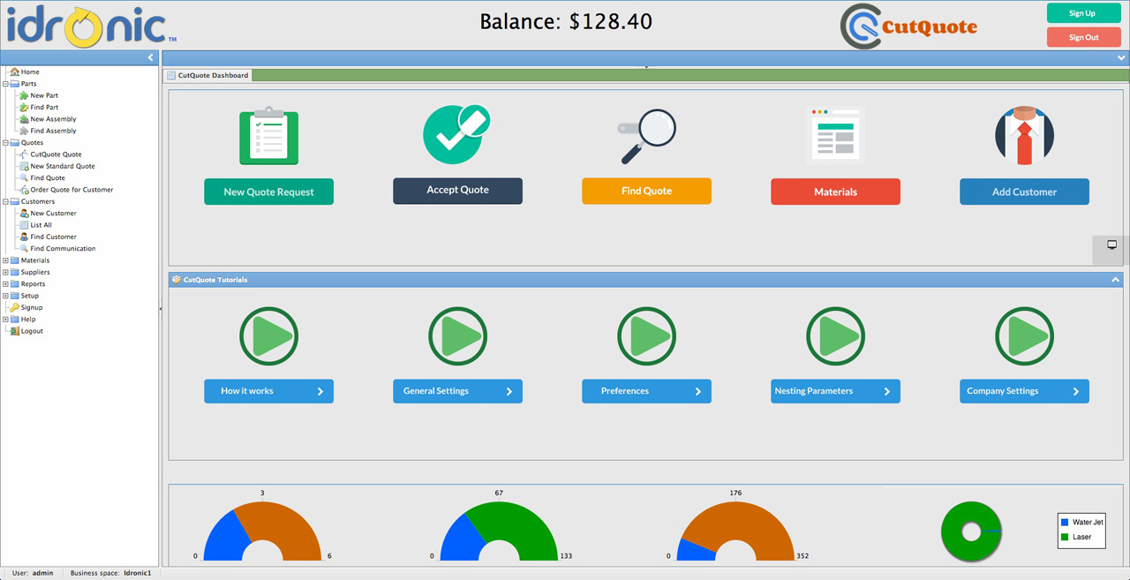
Task: Collapse the CutQuote Tutorials panel
Action: 1115,280
